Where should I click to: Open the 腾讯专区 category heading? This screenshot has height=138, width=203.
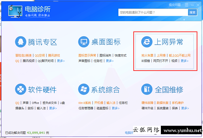point(42,42)
